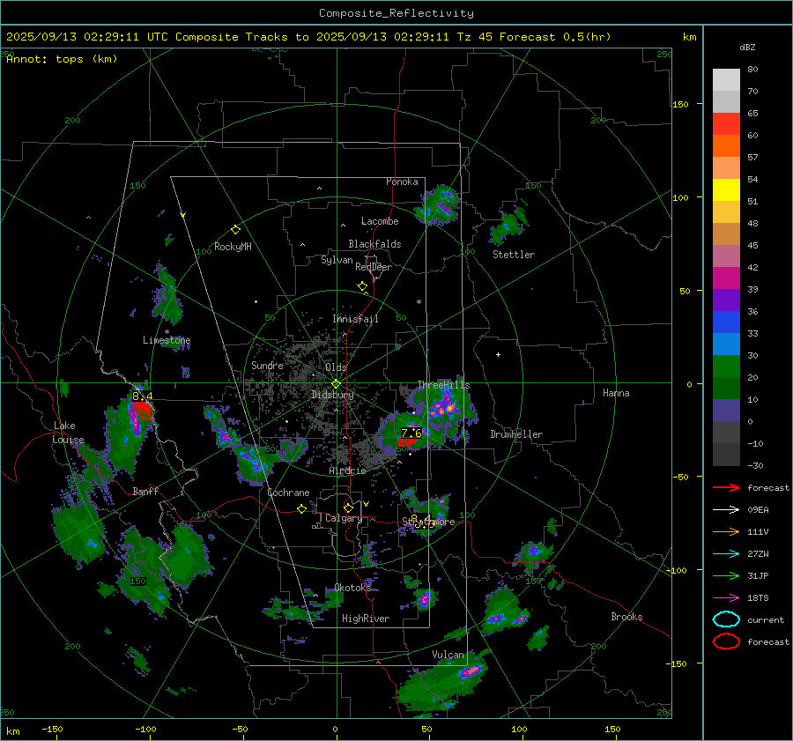Click the yellow diamond marker near RockyMH

pyautogui.click(x=235, y=230)
